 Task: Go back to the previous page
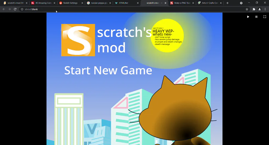pyautogui.click(x=4, y=9)
